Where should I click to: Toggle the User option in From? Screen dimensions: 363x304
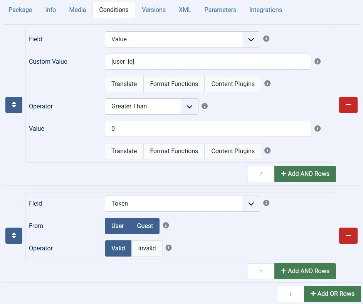118,226
